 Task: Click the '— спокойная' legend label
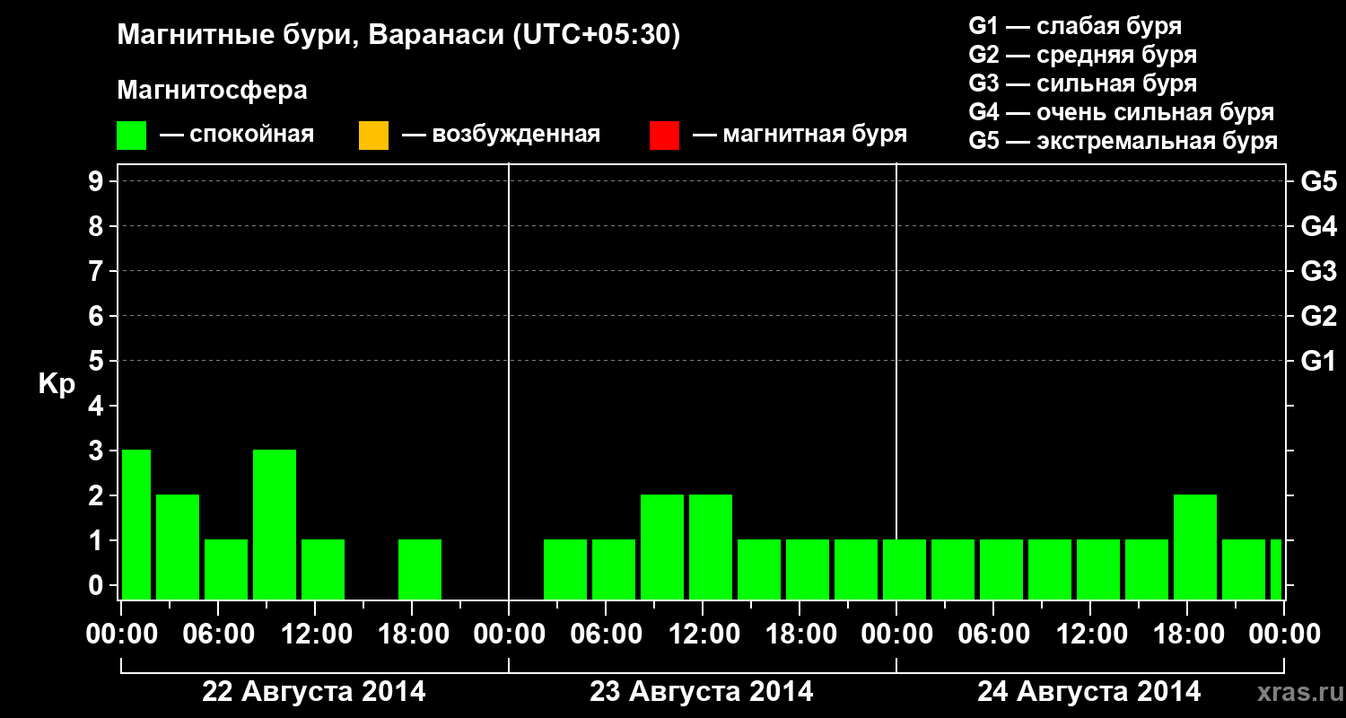coord(237,136)
